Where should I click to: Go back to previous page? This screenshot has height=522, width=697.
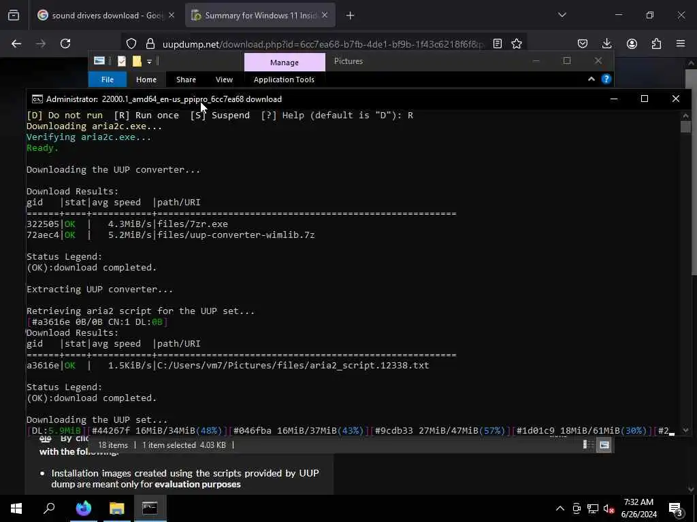click(x=16, y=43)
